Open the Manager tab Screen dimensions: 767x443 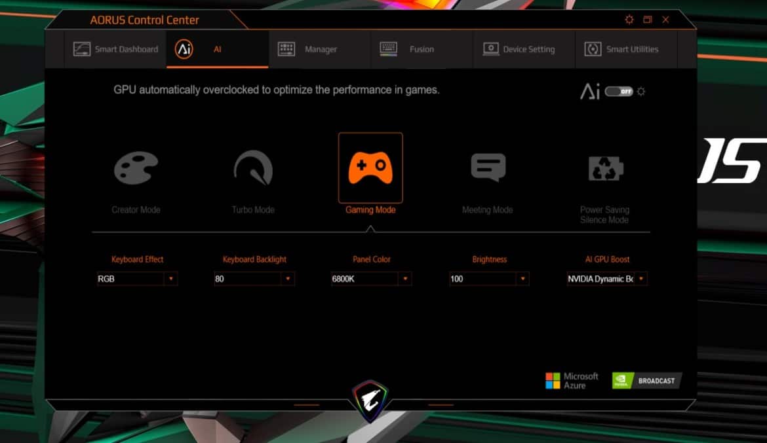[307, 49]
